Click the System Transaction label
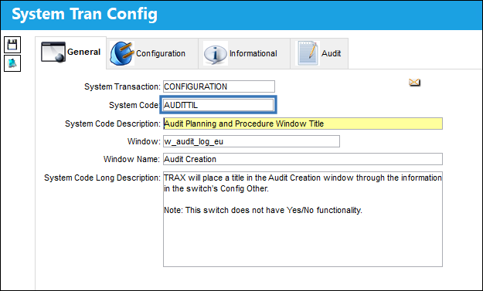The height and width of the screenshot is (291, 483). (x=122, y=86)
